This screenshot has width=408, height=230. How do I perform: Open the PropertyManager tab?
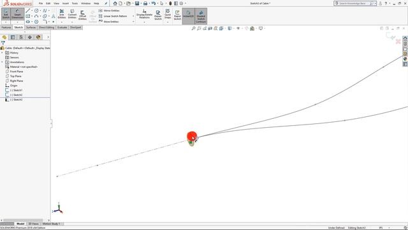[x=13, y=37]
